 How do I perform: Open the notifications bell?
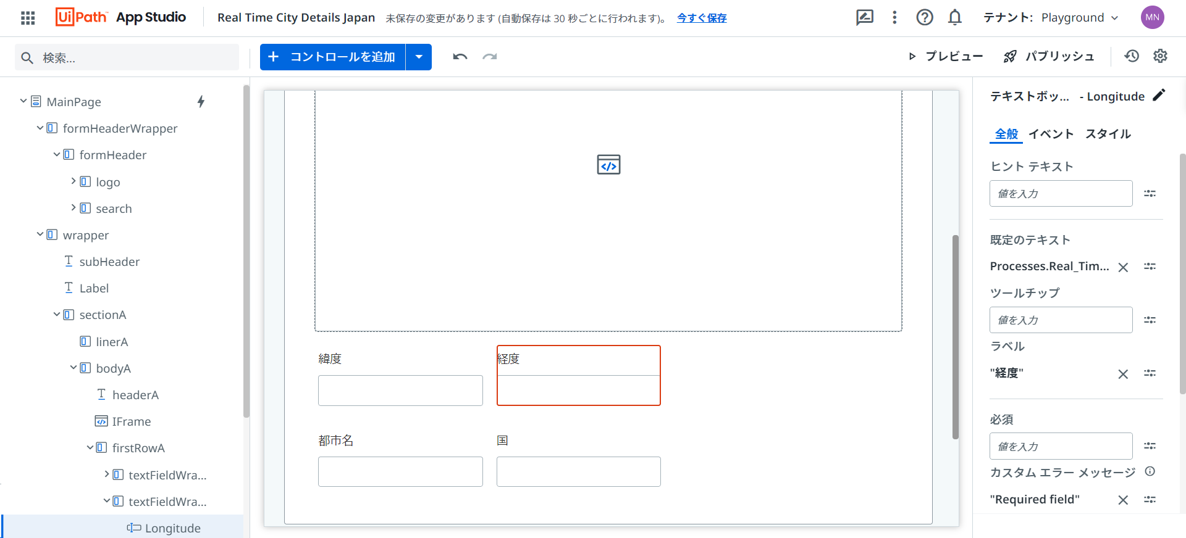coord(955,17)
